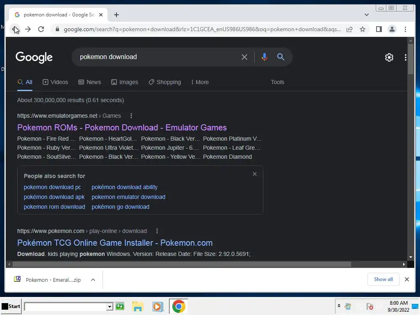Expand the Pokemon zip download options chevron
The width and height of the screenshot is (420, 315).
click(93, 280)
